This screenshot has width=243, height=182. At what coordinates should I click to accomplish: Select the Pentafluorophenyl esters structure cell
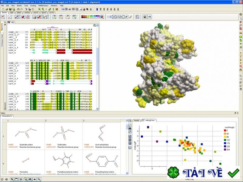[64, 162]
